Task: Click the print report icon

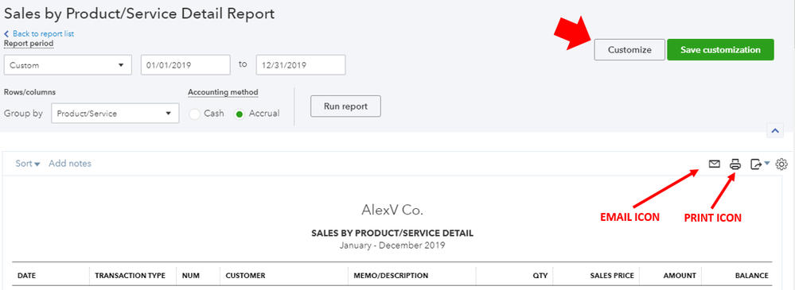Action: point(735,164)
